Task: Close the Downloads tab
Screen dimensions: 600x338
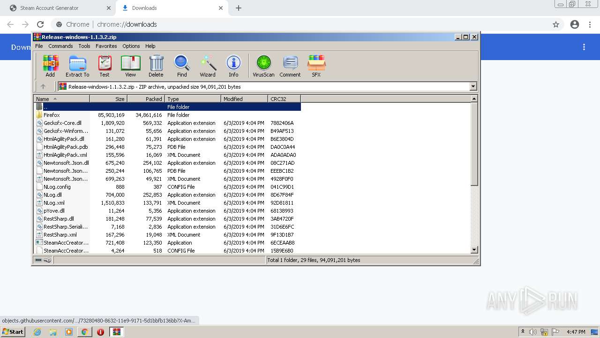Action: 221,8
